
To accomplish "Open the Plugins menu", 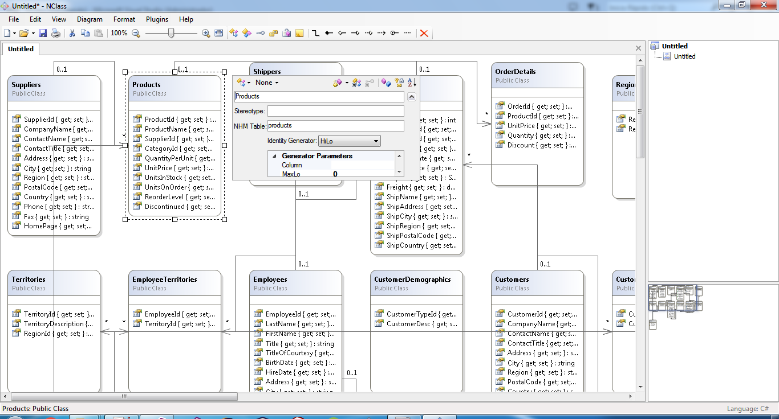I will (x=157, y=19).
